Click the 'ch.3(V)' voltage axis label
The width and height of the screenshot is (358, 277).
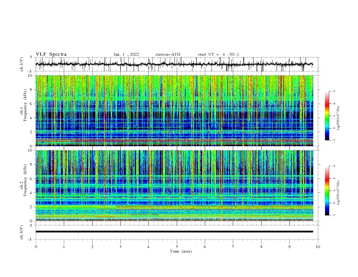21,232
